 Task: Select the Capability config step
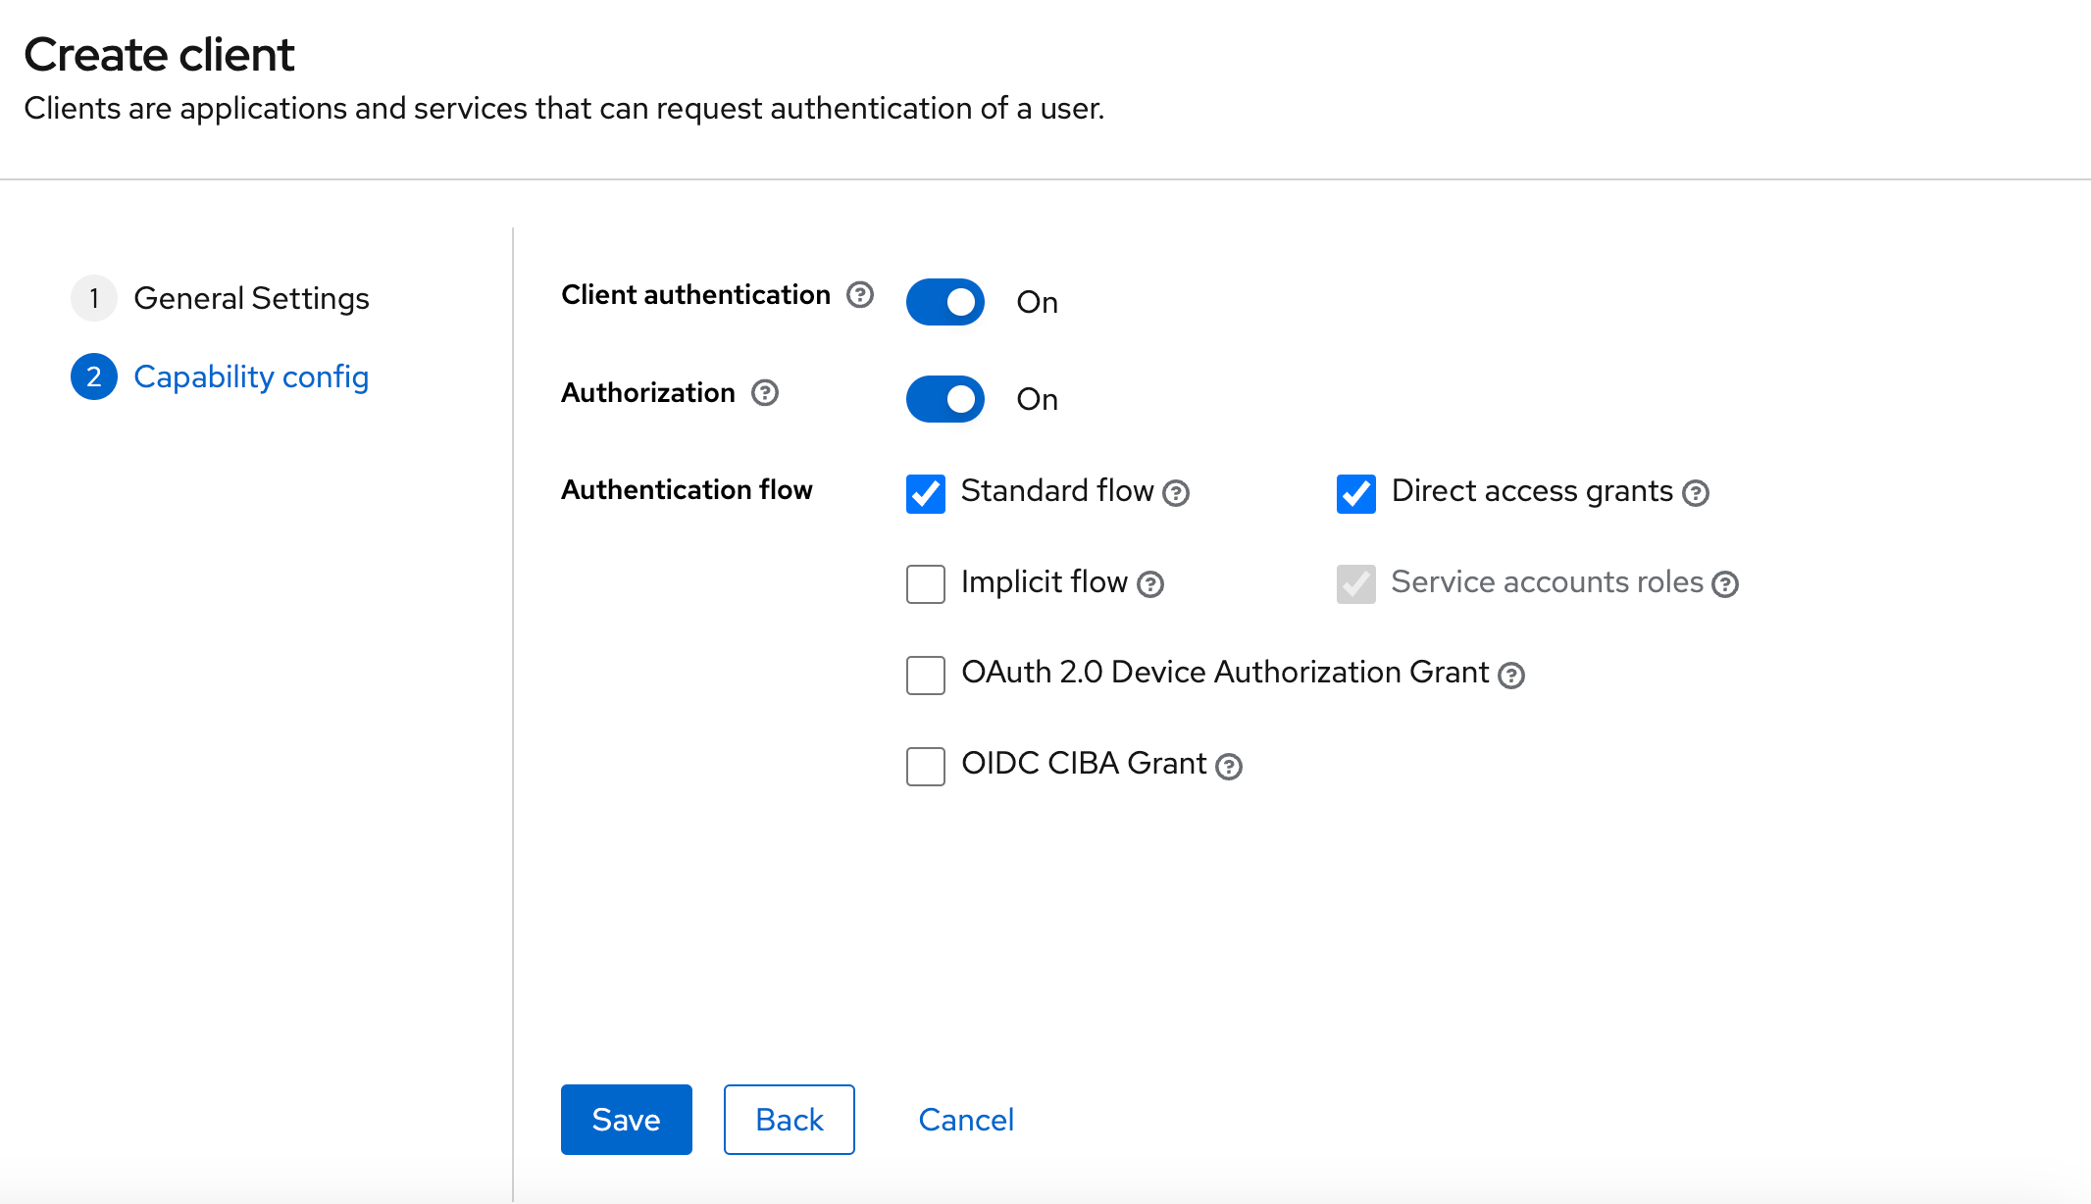251,376
